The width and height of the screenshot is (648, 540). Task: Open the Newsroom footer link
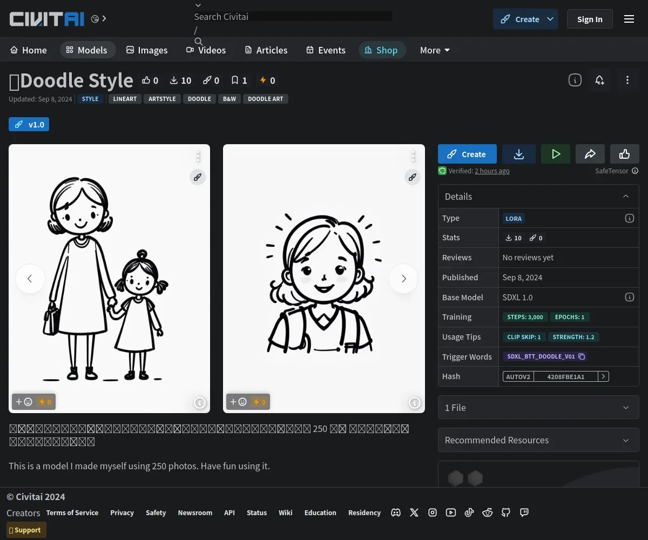[195, 512]
